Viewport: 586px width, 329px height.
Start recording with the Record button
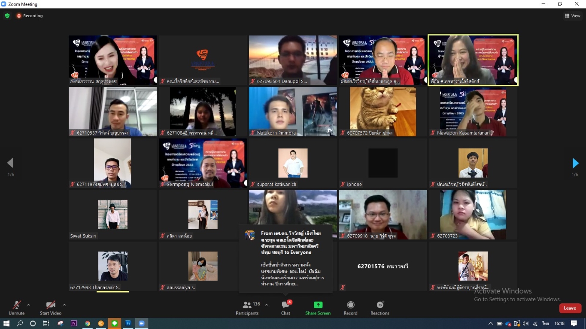350,307
